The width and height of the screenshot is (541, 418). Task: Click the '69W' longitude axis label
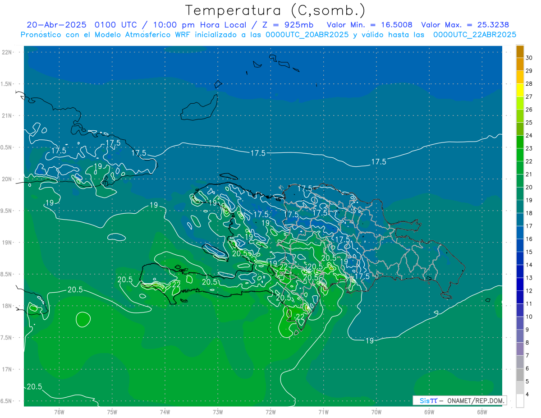tap(429, 412)
